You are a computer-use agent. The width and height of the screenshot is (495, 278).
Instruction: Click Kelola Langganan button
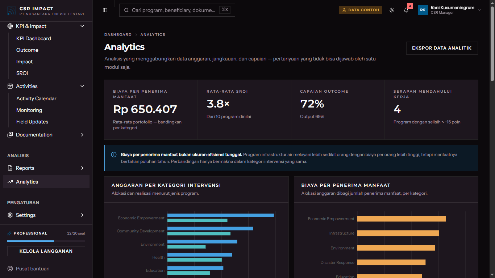[x=46, y=251]
